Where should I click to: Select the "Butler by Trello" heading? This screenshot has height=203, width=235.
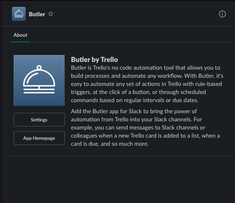(94, 60)
